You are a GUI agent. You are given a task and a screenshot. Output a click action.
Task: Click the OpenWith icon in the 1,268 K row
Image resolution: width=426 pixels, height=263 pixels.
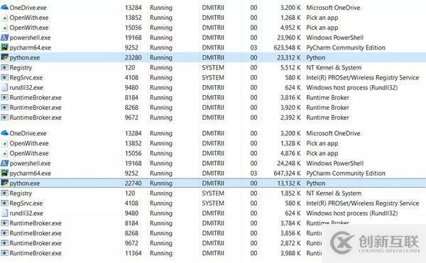(x=5, y=18)
